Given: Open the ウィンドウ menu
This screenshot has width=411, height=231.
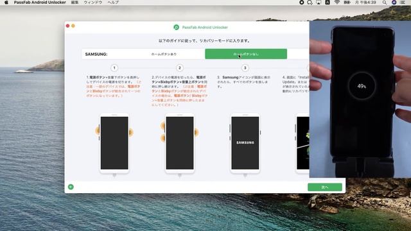Looking at the screenshot, I should (92, 3).
